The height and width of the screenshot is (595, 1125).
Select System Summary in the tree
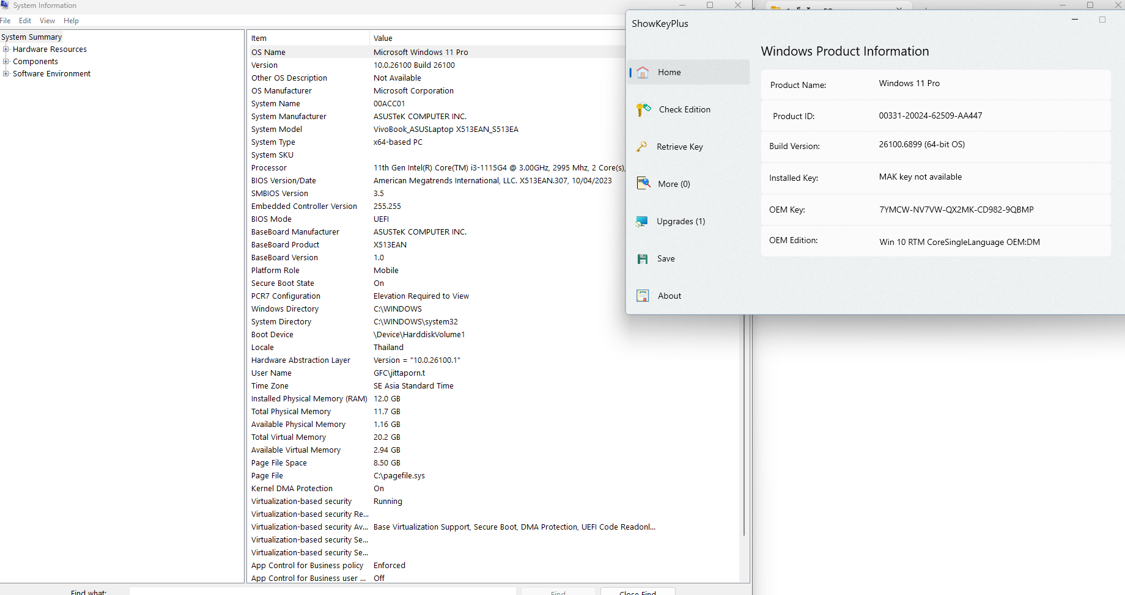click(x=32, y=37)
